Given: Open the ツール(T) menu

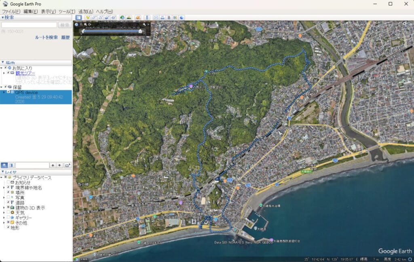Looking at the screenshot, I should click(x=67, y=11).
